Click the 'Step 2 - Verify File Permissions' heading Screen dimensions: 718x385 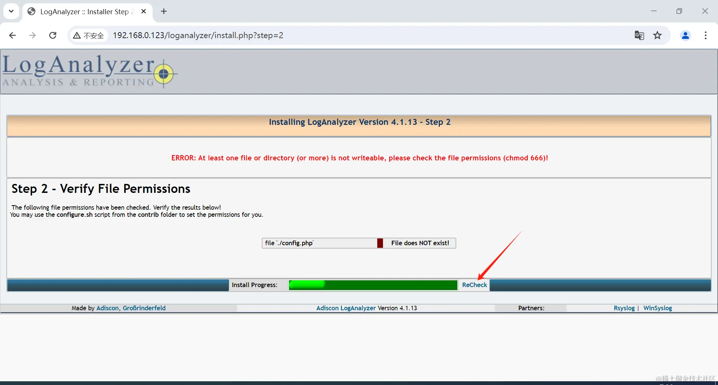point(101,189)
